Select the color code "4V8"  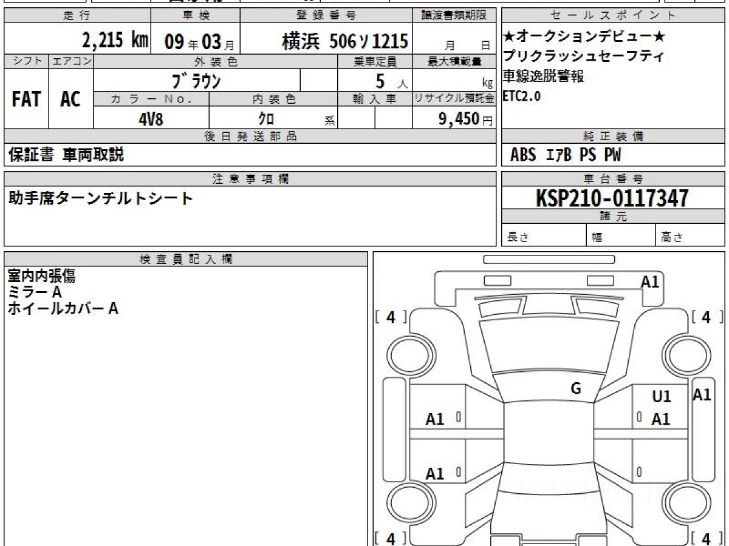151,119
